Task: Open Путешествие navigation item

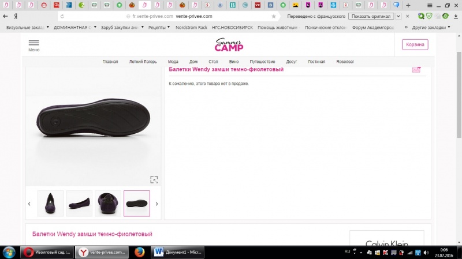Action: 262,62
